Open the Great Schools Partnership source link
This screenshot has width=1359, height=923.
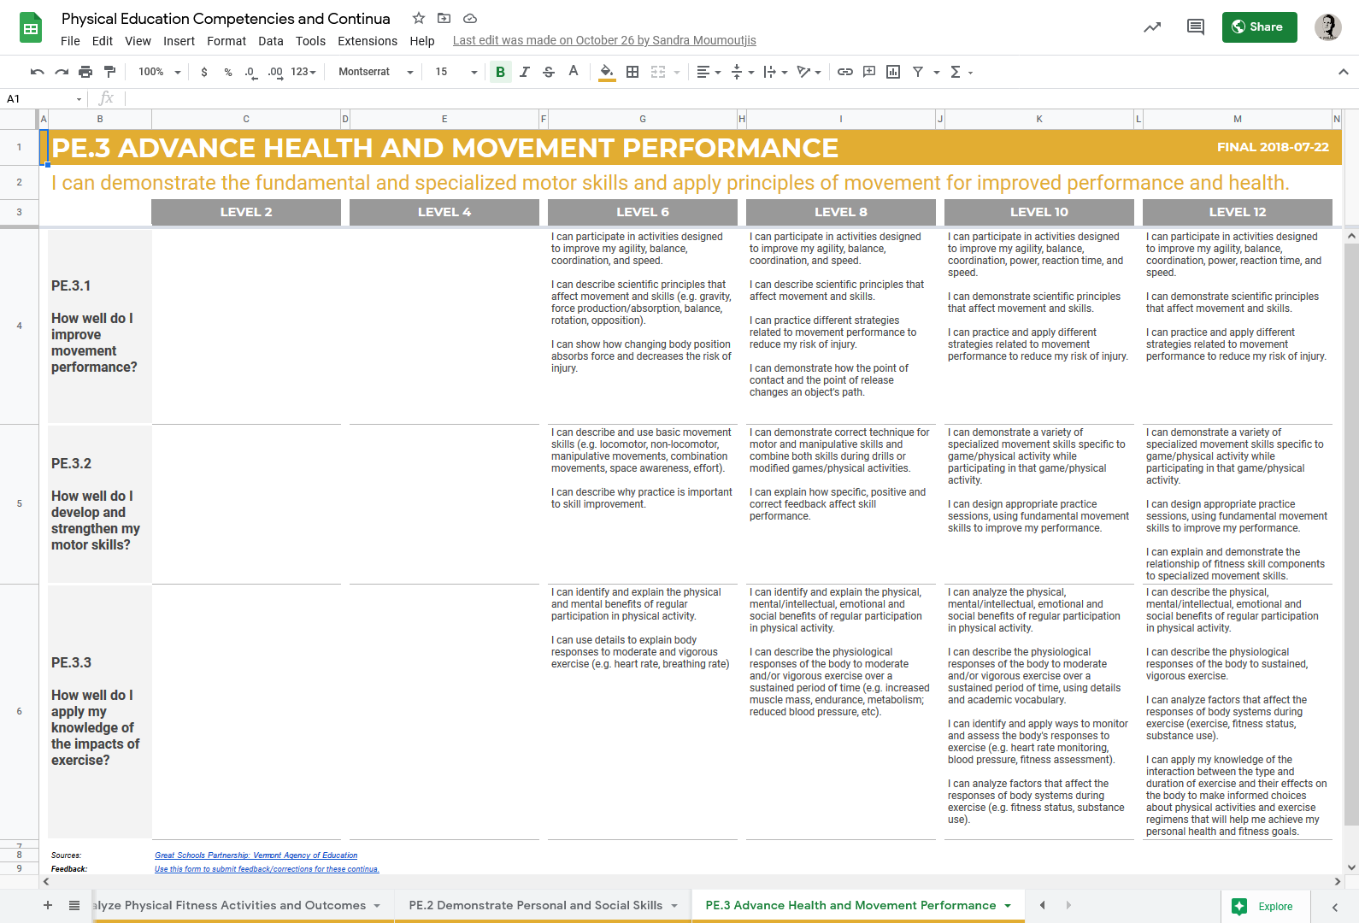(x=256, y=855)
